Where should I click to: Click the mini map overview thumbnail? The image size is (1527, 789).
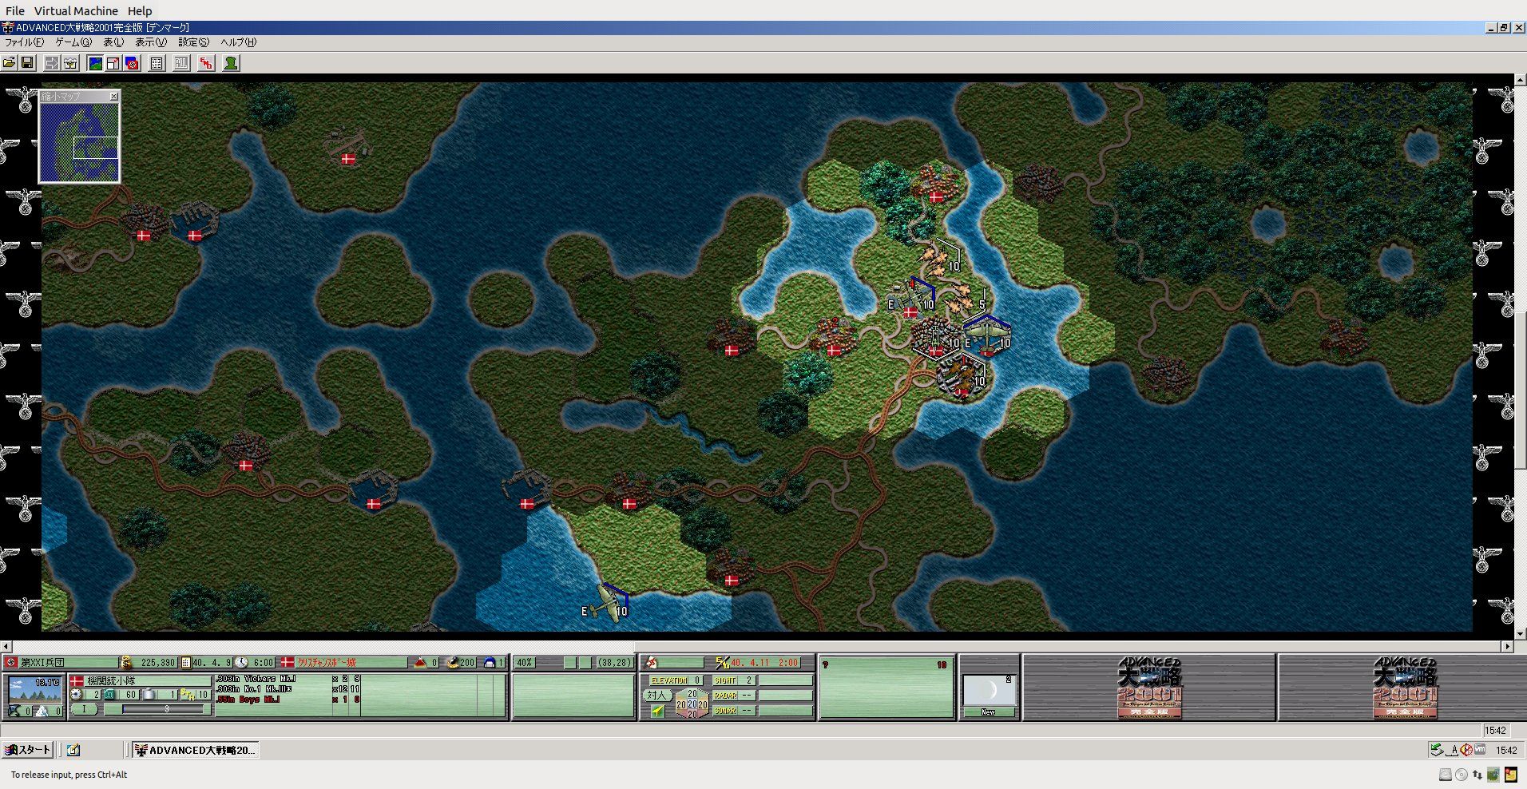point(80,141)
